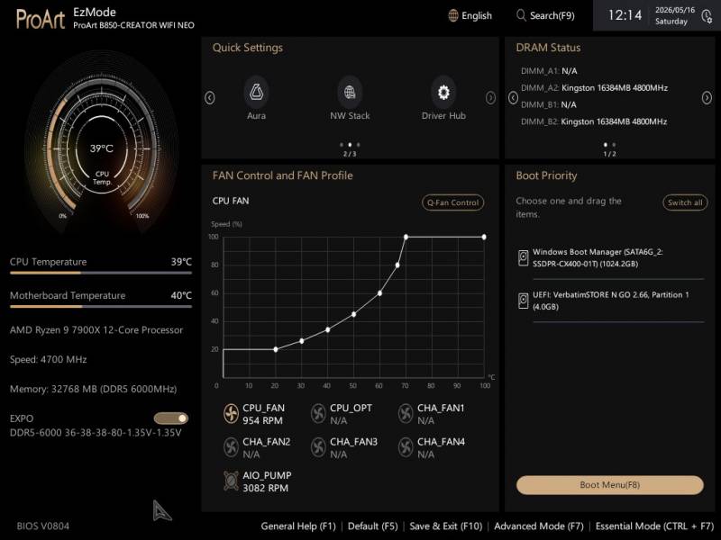Go to next Quick Settings page

point(490,98)
